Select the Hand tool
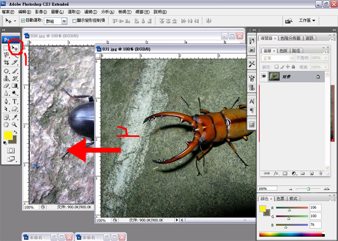This screenshot has width=338, height=241. 6,125
